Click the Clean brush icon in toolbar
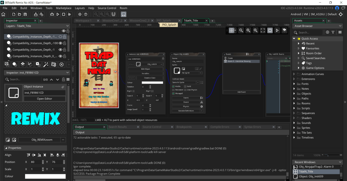 click(x=69, y=14)
